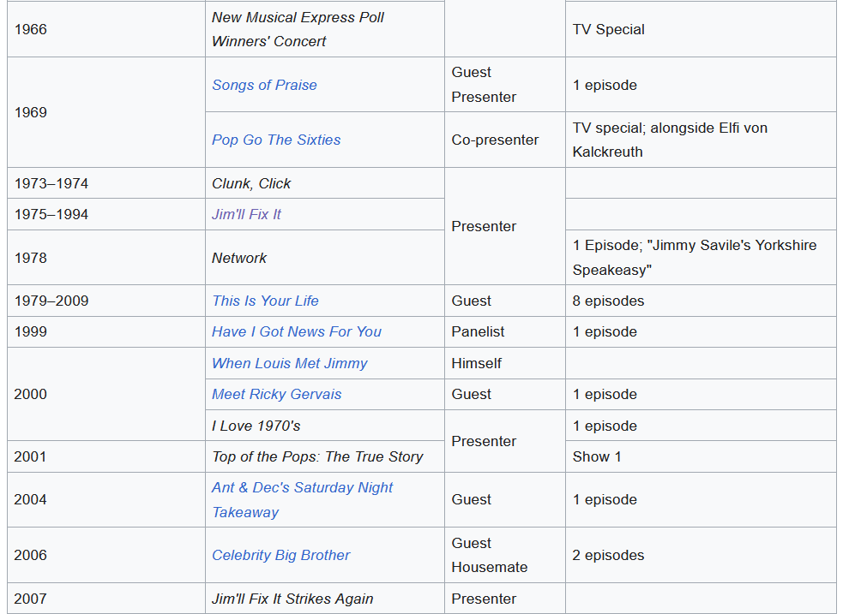Click the 2004 year cell
The height and width of the screenshot is (614, 843).
[106, 500]
